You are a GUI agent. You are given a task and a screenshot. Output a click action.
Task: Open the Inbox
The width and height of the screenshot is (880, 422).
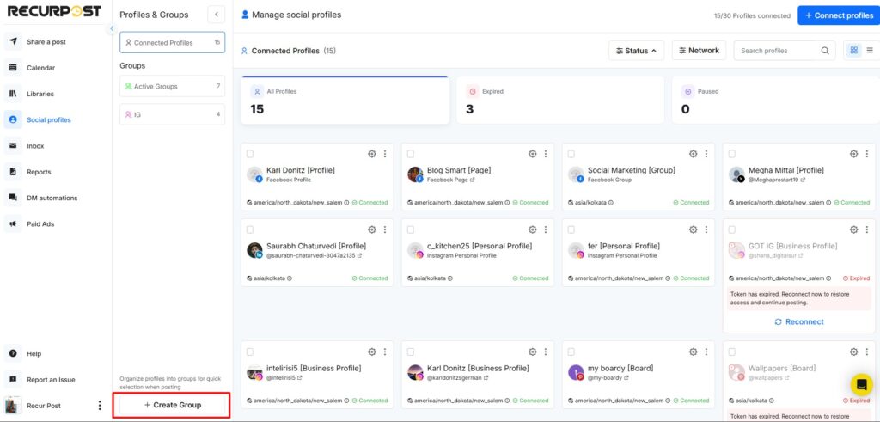tap(34, 146)
